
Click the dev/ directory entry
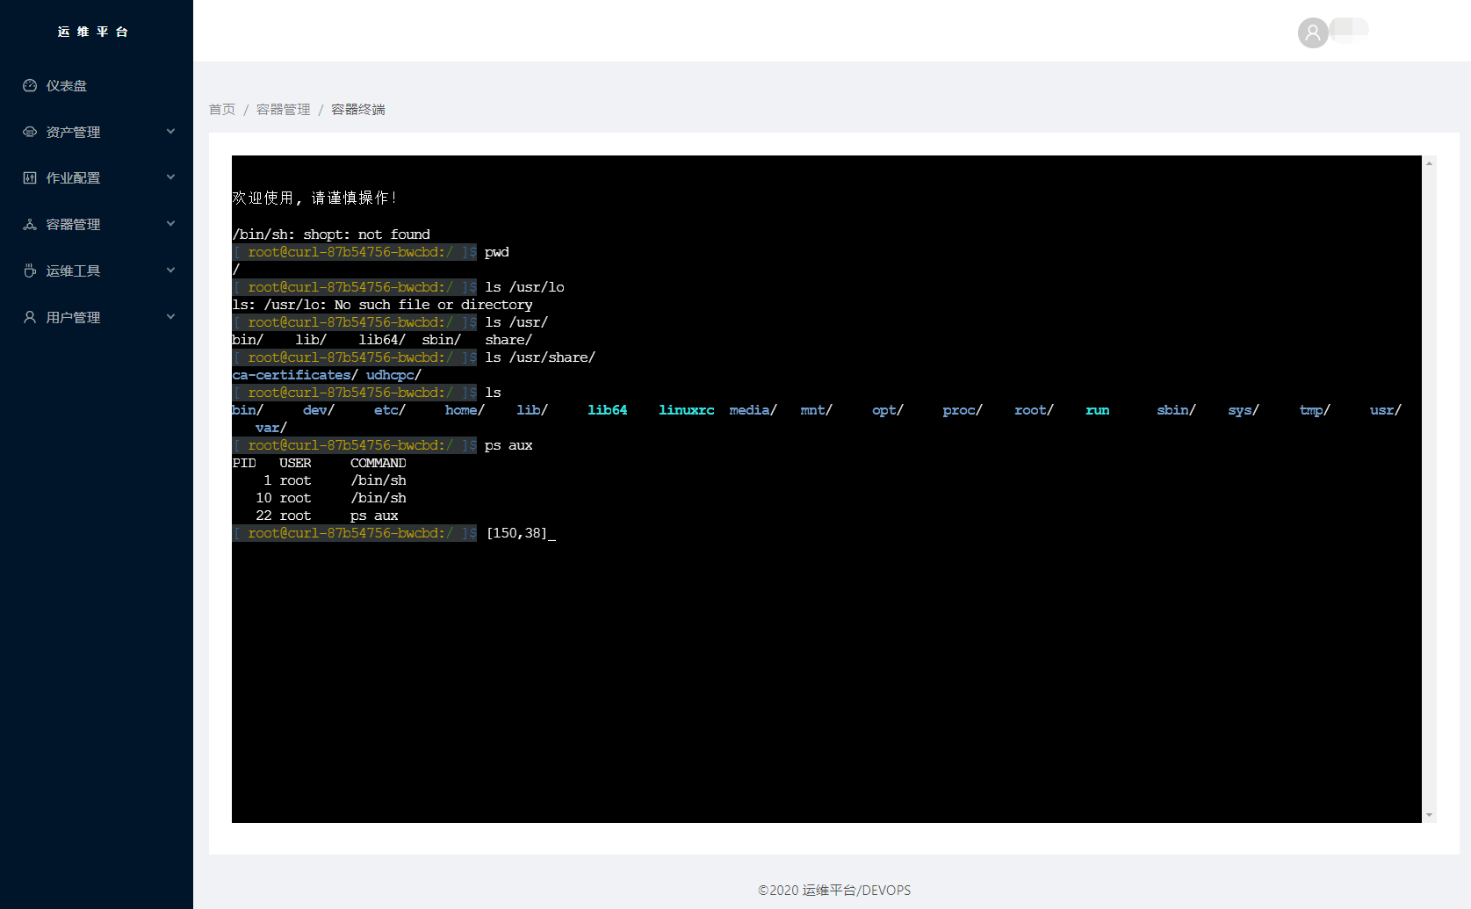319,410
